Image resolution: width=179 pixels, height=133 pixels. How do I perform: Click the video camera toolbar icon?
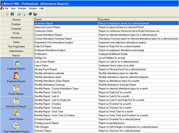point(35,14)
